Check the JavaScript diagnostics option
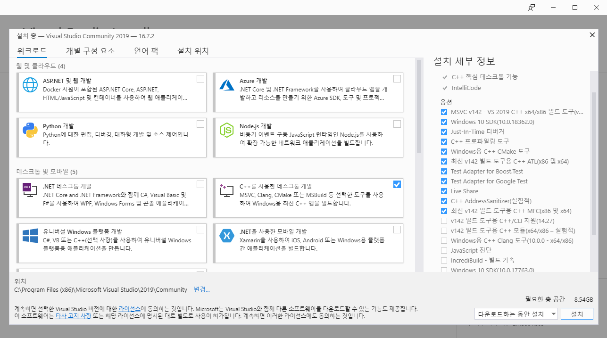607x338 pixels. coord(444,251)
